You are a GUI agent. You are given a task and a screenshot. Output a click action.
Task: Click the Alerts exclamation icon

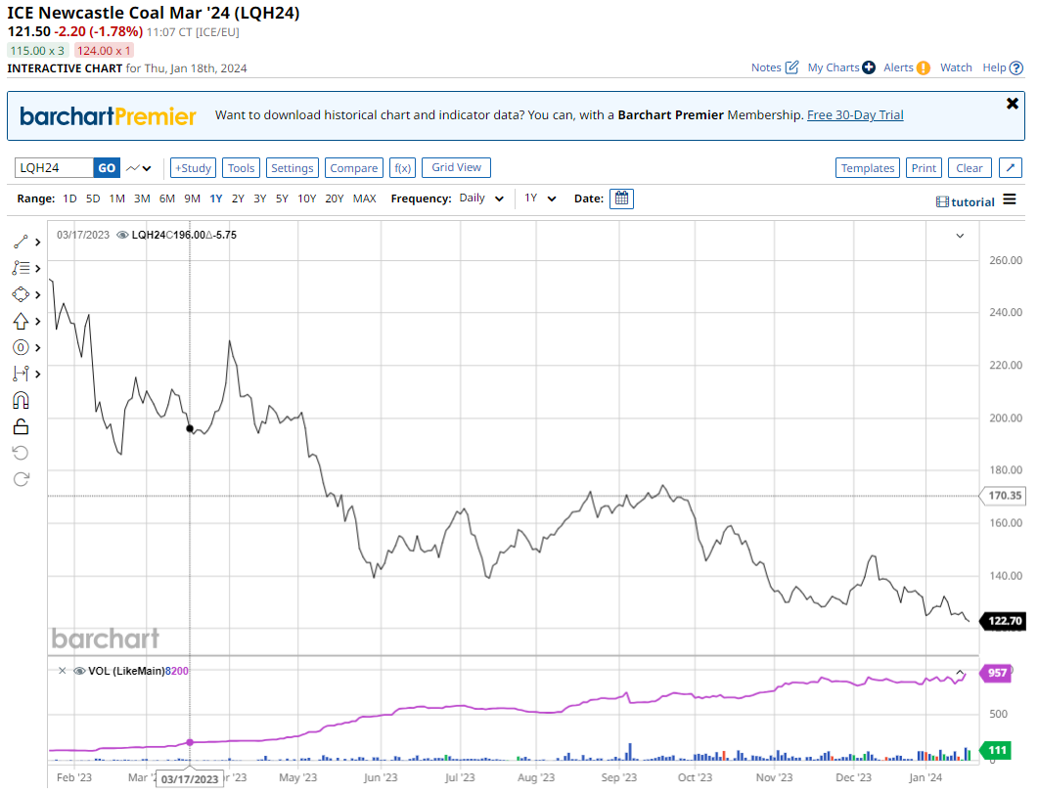pos(923,67)
